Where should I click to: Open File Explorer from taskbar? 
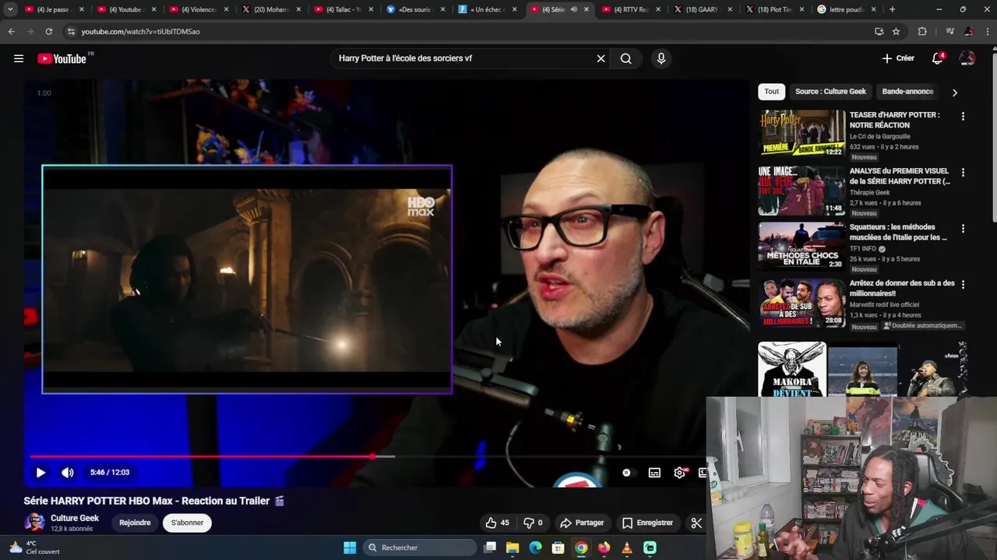coord(513,548)
